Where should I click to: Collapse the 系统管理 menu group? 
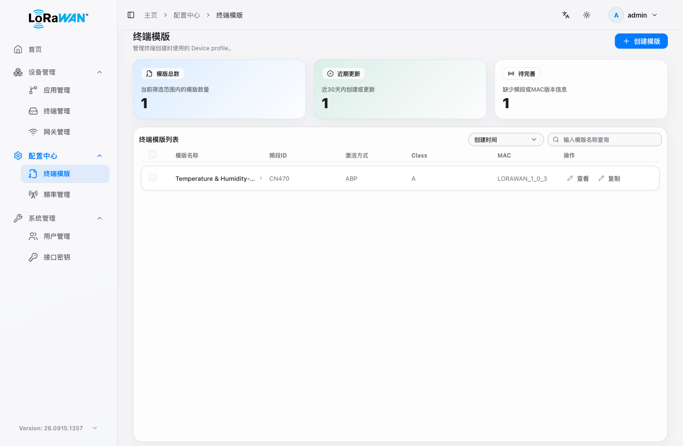pyautogui.click(x=59, y=218)
